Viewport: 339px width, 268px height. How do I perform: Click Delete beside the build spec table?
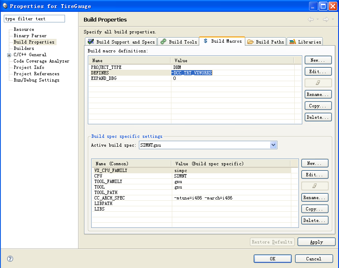315,220
